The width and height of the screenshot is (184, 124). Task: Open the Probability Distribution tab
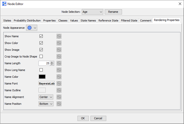point(27,20)
